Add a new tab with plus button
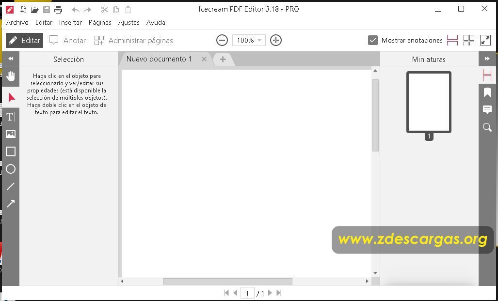 point(223,59)
